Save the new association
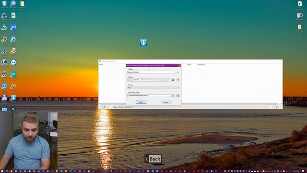 [x=141, y=102]
